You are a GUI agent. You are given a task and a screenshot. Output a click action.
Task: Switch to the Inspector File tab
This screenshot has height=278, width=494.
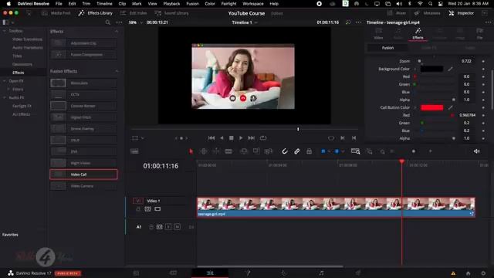pos(479,33)
